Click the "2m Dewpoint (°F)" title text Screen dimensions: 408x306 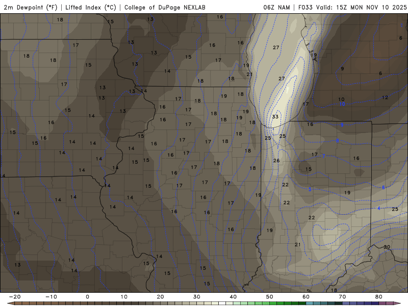click(31, 7)
